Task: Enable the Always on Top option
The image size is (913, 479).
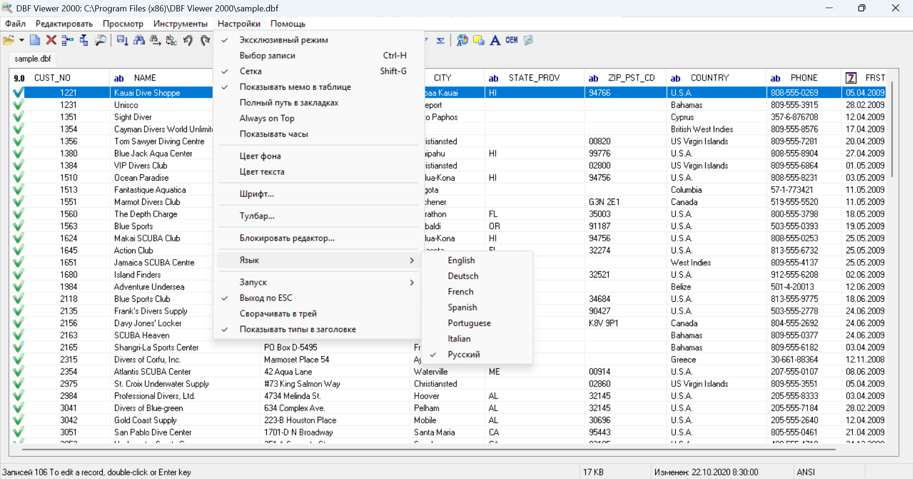Action: click(267, 118)
